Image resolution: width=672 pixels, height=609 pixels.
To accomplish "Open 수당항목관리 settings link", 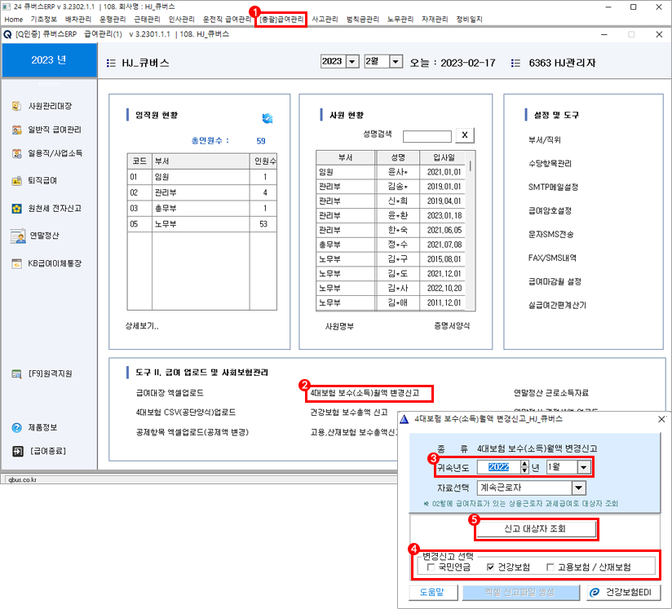I will click(550, 163).
